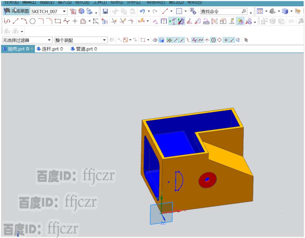Select the Point sketch tool
The width and height of the screenshot is (305, 238).
click(75, 21)
